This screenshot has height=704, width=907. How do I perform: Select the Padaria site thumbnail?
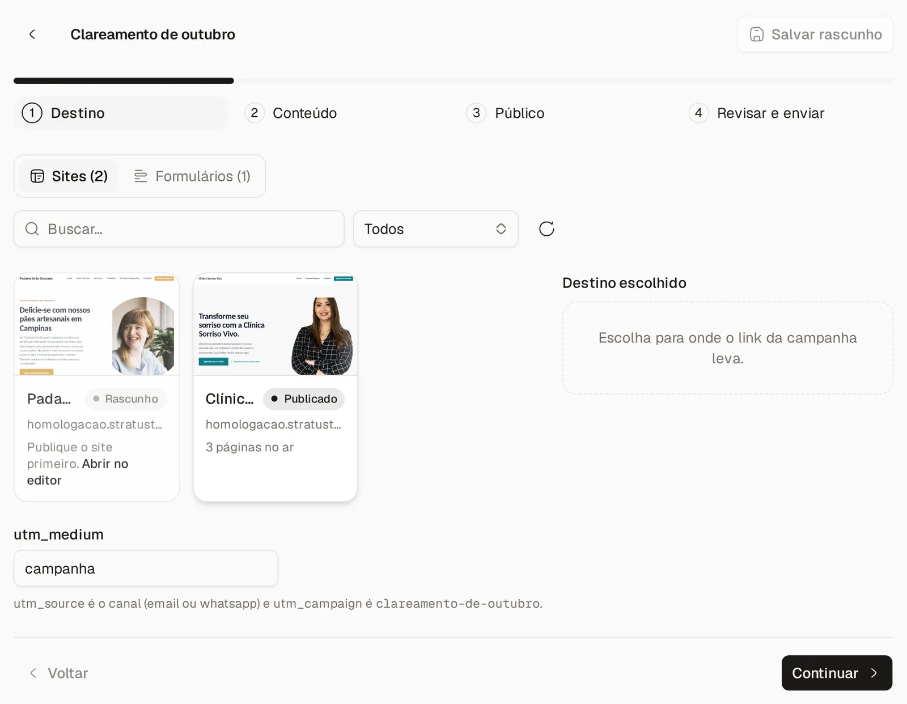click(97, 325)
